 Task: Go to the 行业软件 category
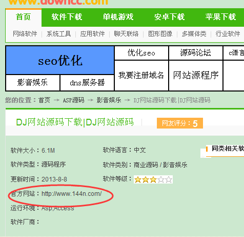click(x=228, y=34)
